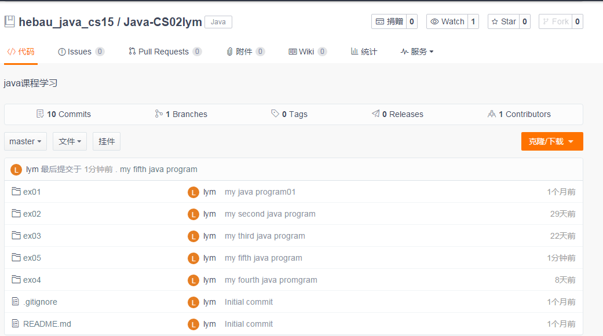Click the Star count 0
Image resolution: width=603 pixels, height=336 pixels.
point(525,21)
